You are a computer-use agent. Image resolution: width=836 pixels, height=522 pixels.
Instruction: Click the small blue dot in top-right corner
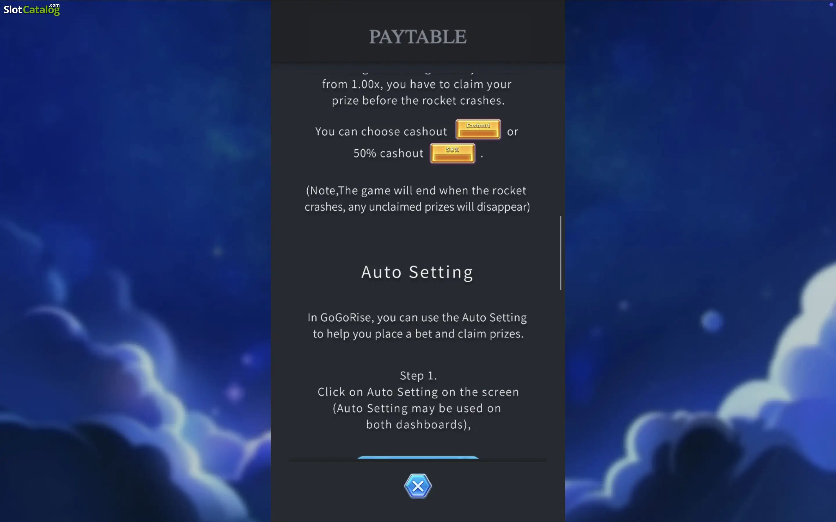coord(831,5)
